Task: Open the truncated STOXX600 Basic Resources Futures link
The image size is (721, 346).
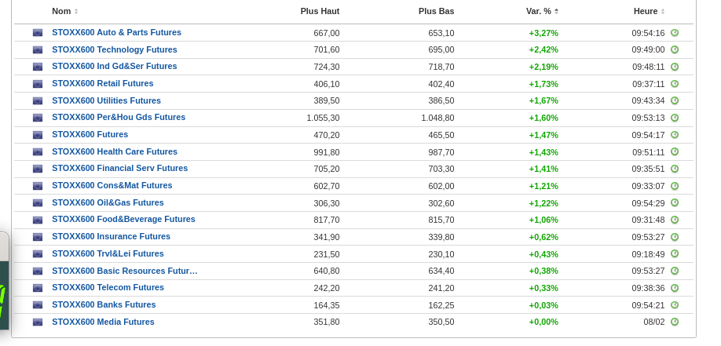Action: (x=124, y=271)
